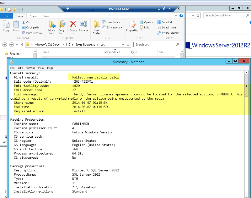Select the Home ribbon tab
This screenshot has width=251, height=198.
point(20,16)
